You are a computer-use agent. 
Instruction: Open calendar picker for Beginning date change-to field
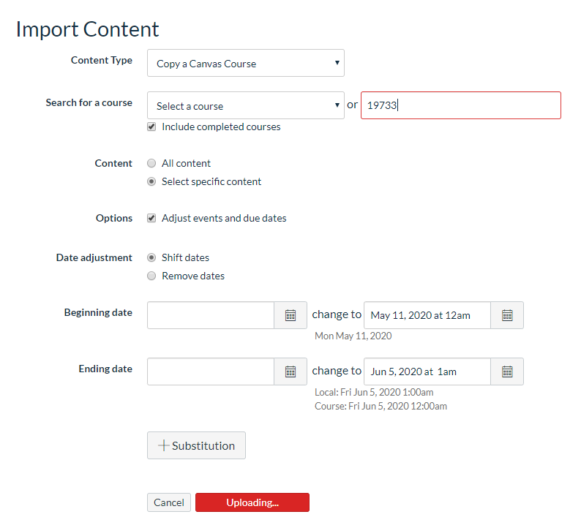(507, 315)
